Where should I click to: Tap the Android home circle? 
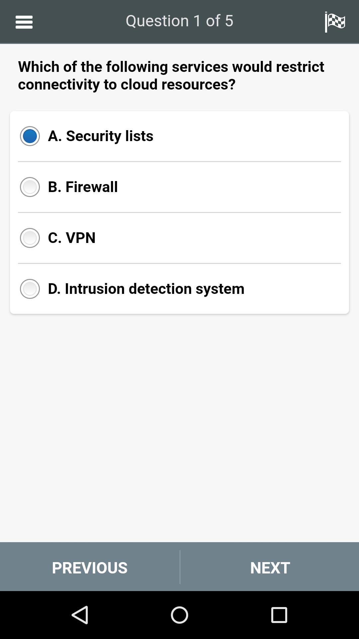pyautogui.click(x=179, y=615)
